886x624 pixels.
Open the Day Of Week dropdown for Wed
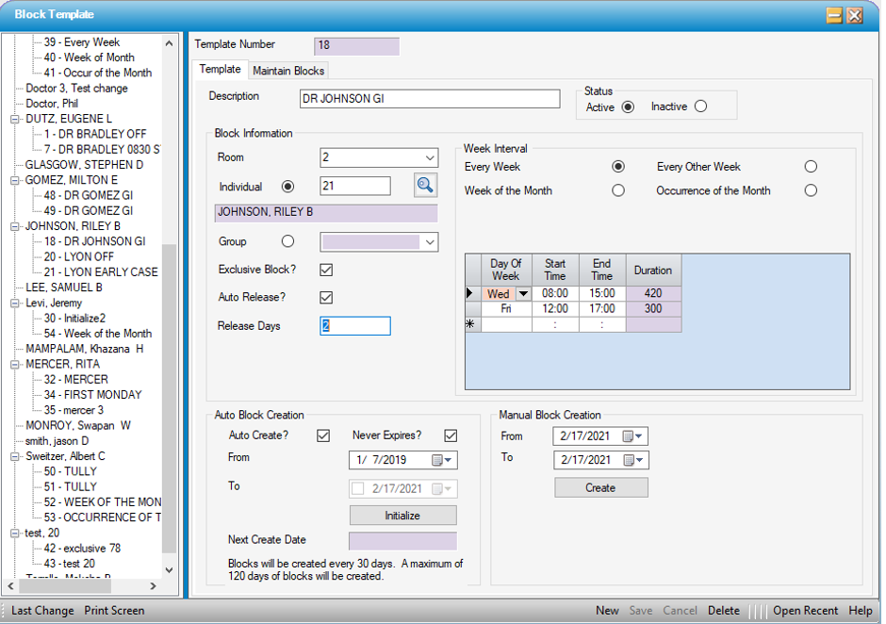click(524, 294)
